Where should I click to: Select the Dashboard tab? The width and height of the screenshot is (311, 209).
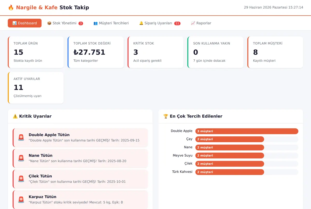pos(25,23)
